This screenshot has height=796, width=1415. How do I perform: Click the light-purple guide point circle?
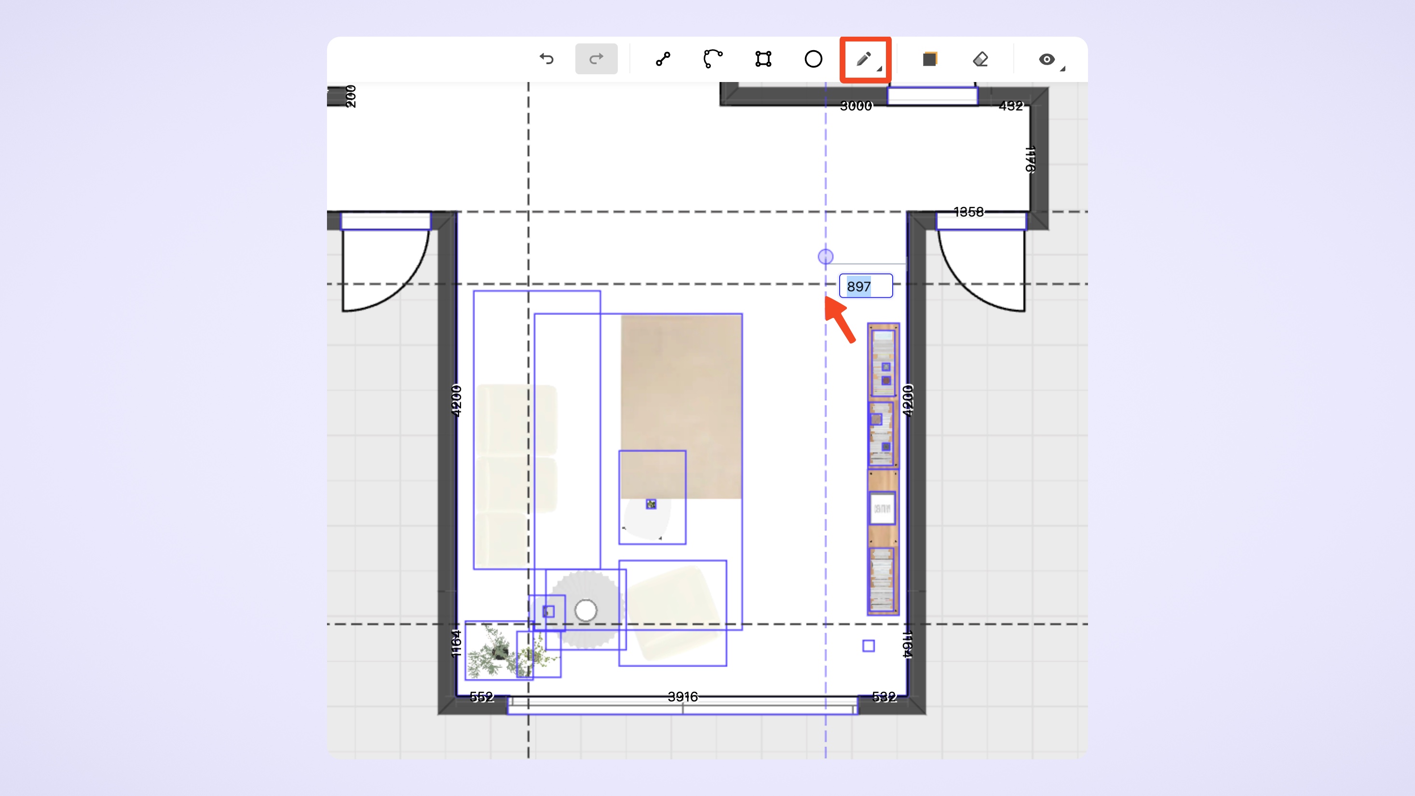(825, 257)
